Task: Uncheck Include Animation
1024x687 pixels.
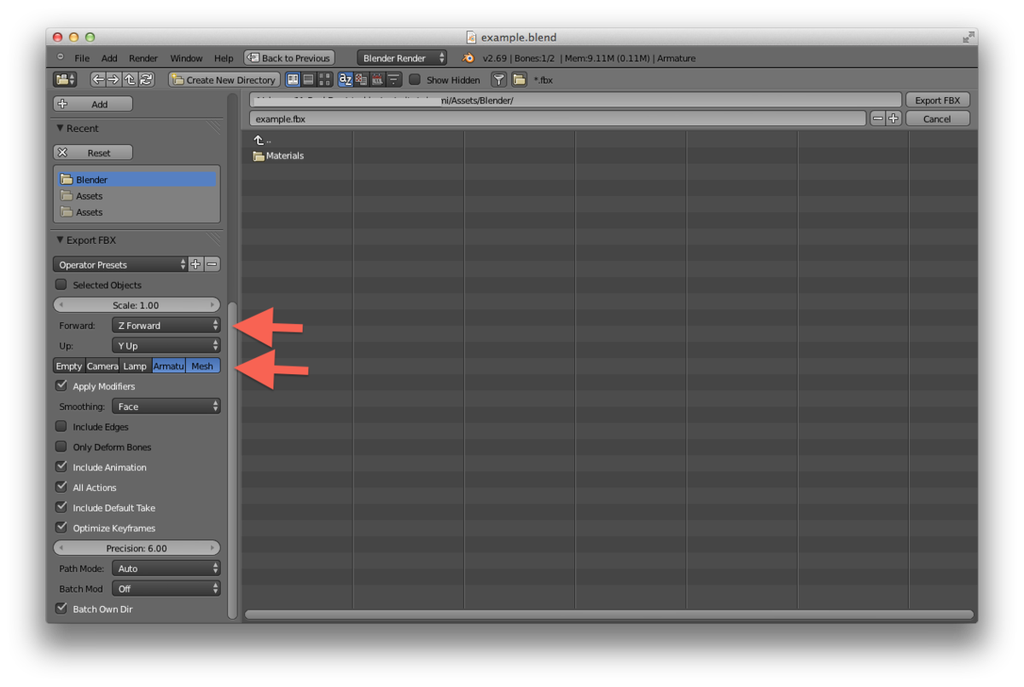Action: click(61, 467)
